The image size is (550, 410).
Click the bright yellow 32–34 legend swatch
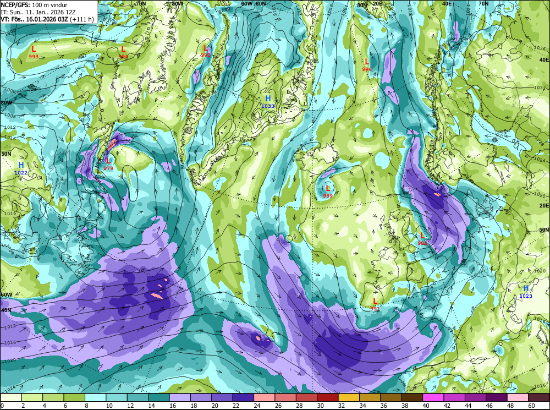coord(349,397)
